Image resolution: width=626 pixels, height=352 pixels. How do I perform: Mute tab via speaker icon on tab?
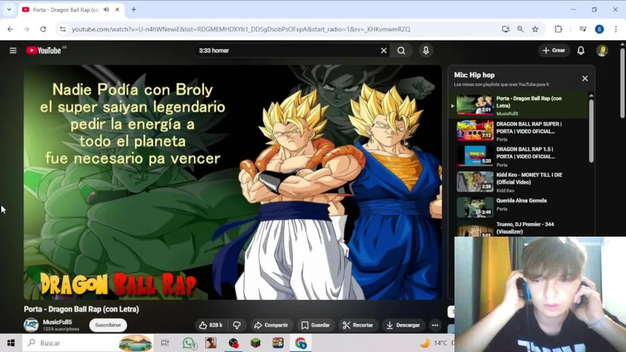[106, 10]
